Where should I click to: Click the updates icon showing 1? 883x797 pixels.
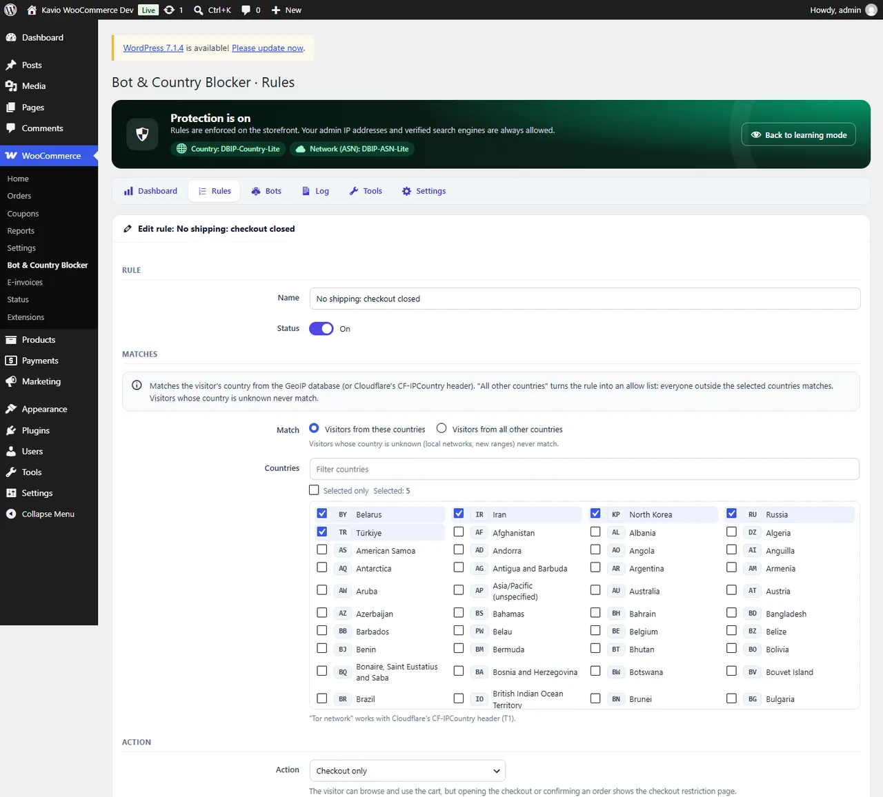click(x=173, y=10)
